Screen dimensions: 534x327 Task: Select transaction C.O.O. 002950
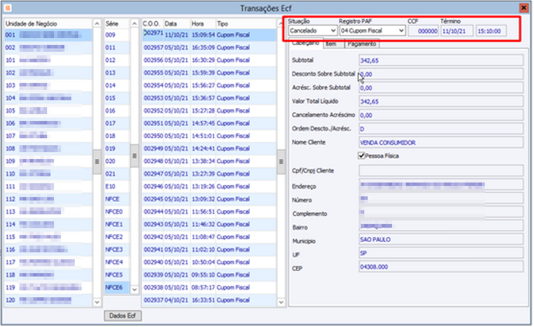coord(208,136)
